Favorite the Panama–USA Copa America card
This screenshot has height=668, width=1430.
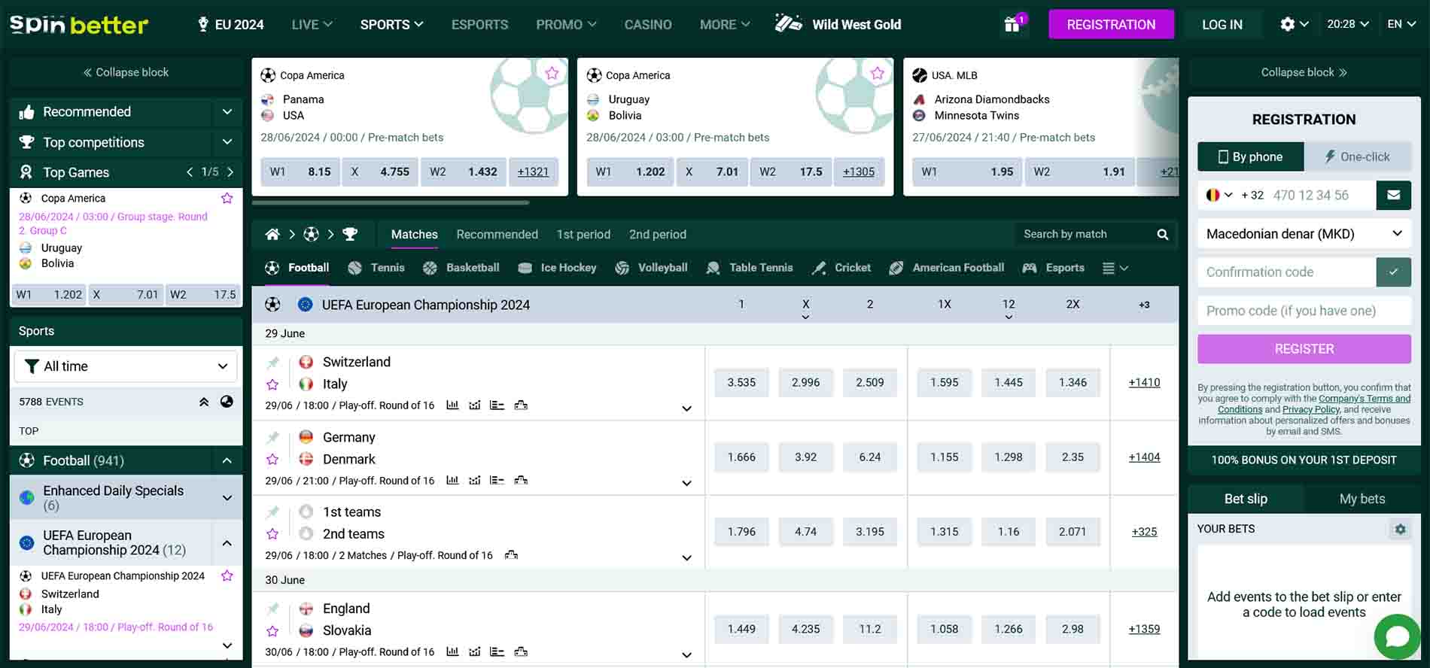coord(552,73)
